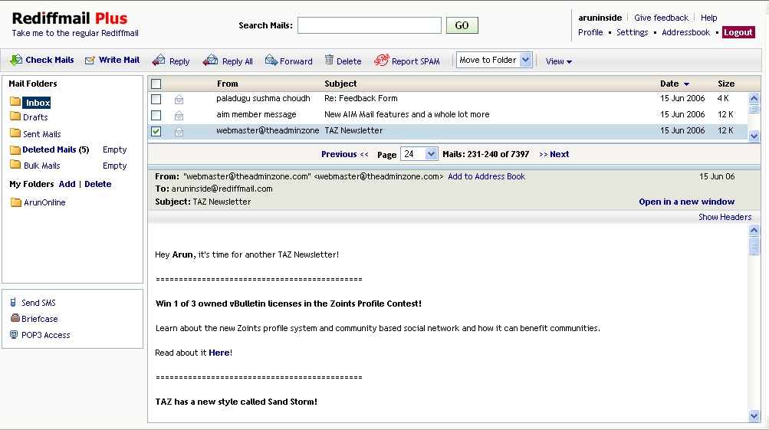This screenshot has width=769, height=430.
Task: Click the Deleted Mails folder icon
Action: (x=15, y=149)
